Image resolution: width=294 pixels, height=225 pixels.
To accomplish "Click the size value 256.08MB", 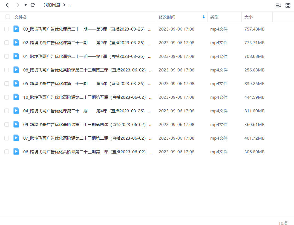I will click(254, 70).
